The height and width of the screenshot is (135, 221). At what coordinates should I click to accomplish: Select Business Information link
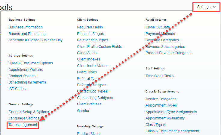[26, 27]
